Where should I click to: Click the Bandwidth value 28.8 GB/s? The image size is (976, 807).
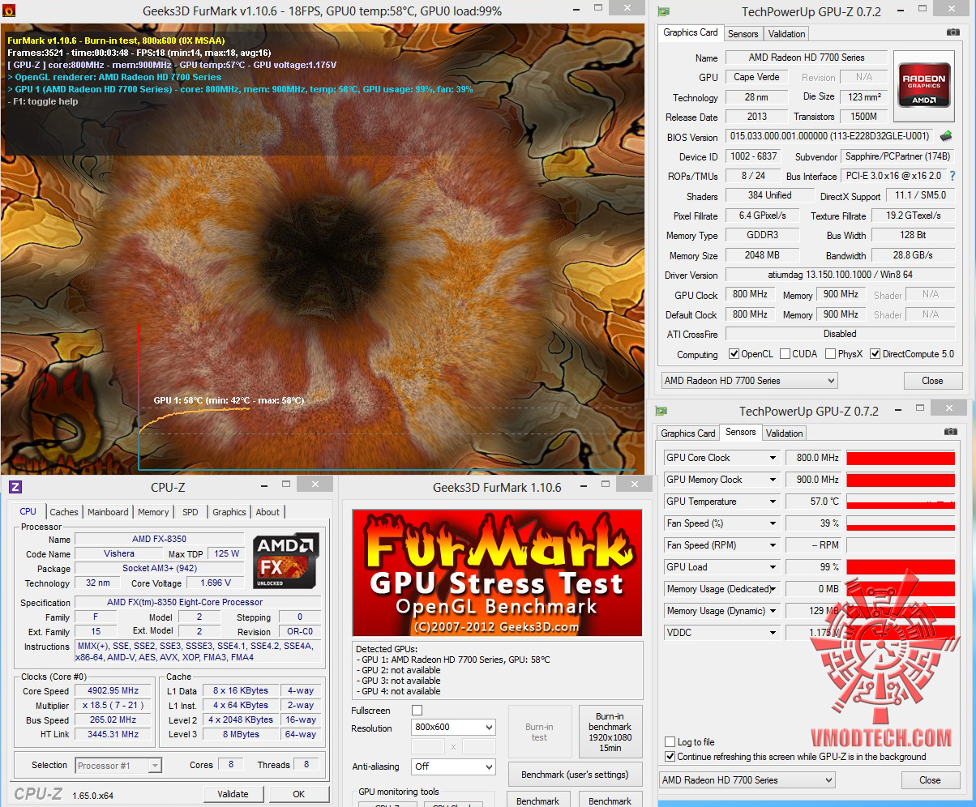[914, 255]
